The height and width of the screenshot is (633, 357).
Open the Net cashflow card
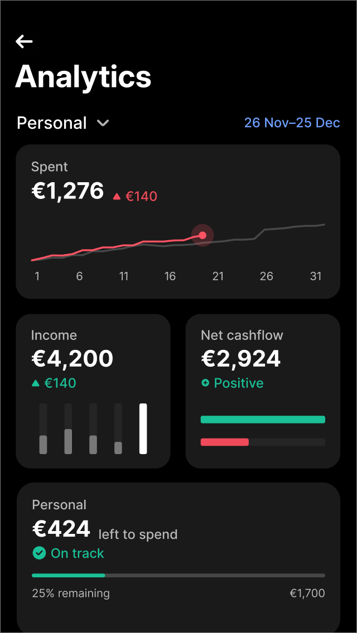(x=262, y=390)
